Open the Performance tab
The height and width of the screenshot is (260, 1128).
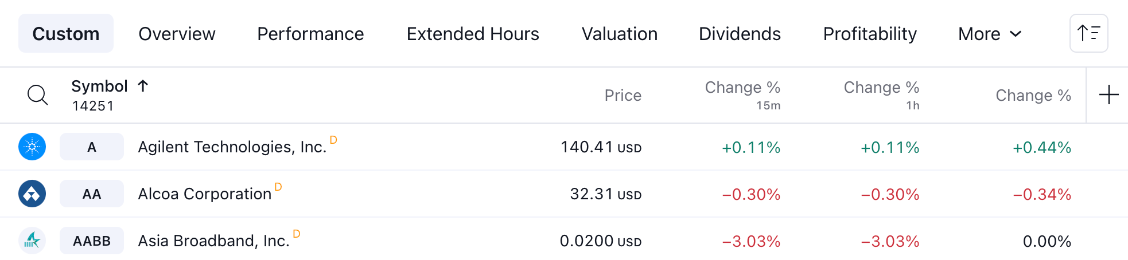[x=310, y=34]
